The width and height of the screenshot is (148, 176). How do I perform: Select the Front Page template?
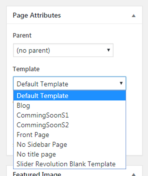pos(70,135)
